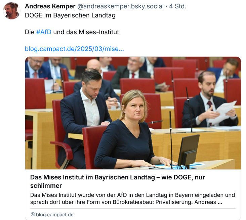Click the headline 'Das Mises Institut im Bayrischen Landtag'
This screenshot has height=220, width=246.
coord(92,177)
